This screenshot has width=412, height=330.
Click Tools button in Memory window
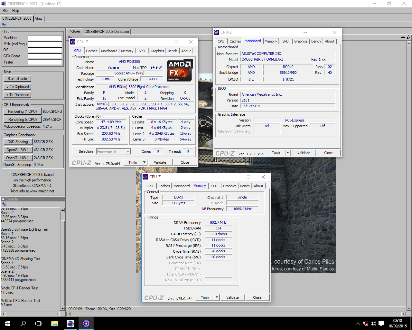(x=205, y=297)
